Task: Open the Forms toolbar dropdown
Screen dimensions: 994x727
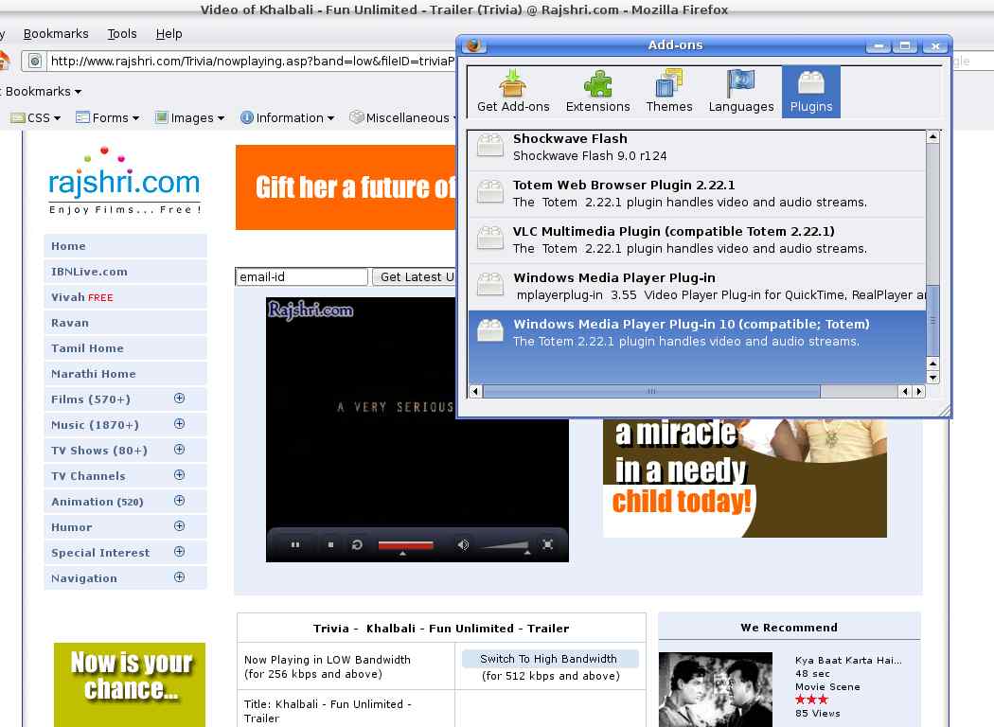Action: (108, 118)
